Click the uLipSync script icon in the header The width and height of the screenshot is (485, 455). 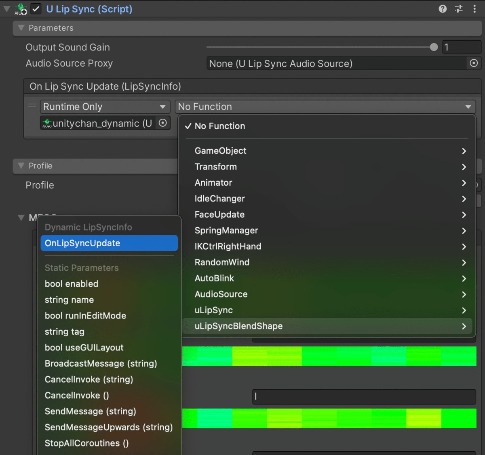tap(20, 9)
